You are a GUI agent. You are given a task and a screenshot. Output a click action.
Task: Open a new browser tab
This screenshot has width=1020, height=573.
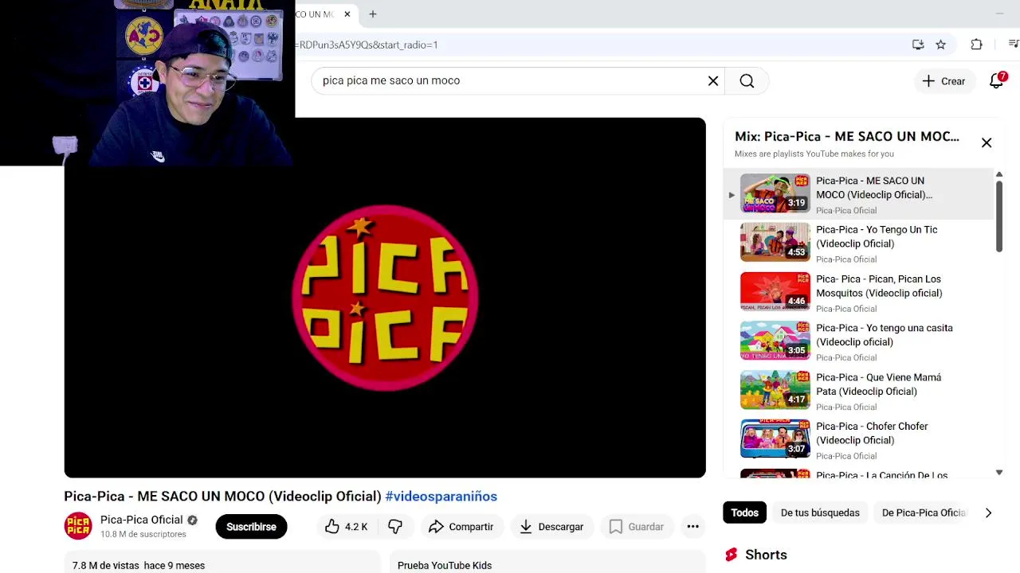[x=372, y=14]
